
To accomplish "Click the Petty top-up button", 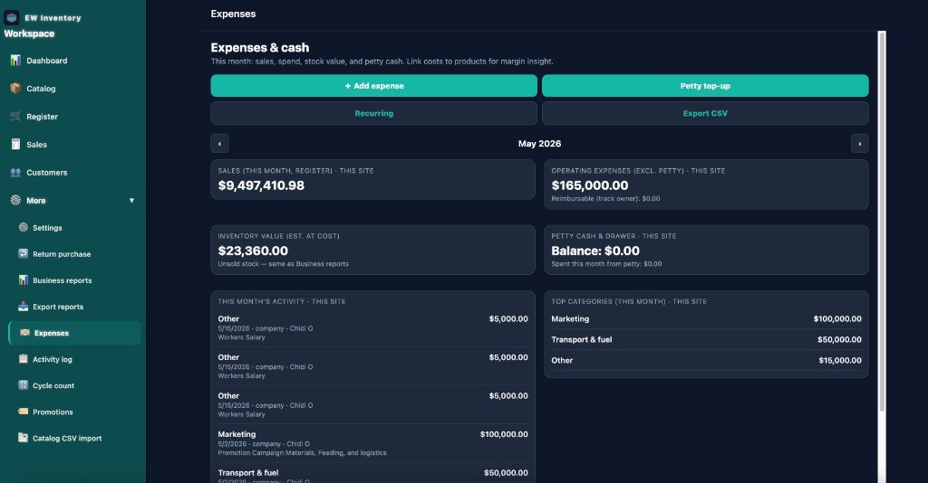I will [705, 86].
